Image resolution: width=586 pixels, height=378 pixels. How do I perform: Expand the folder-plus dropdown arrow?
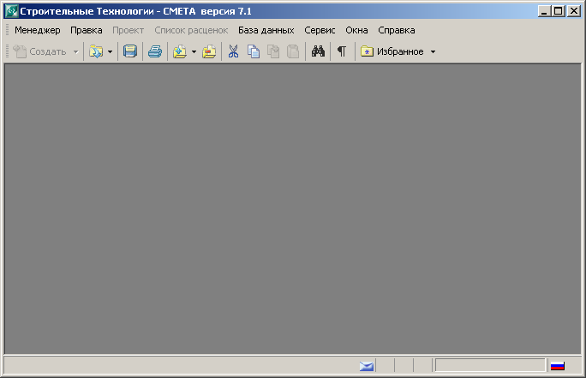click(x=194, y=52)
